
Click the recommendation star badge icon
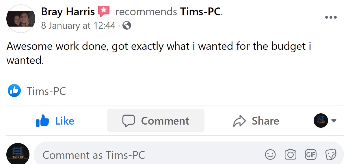104,12
